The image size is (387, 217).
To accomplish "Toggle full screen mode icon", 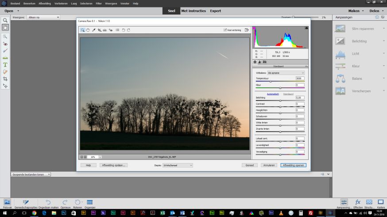I will tap(247, 30).
